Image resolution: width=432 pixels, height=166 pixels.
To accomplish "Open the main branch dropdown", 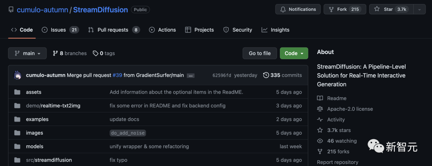I will pyautogui.click(x=27, y=53).
